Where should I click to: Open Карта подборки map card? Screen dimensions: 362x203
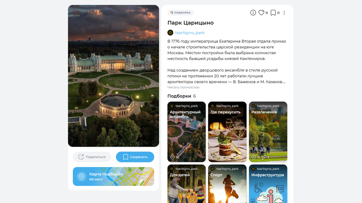(x=113, y=177)
